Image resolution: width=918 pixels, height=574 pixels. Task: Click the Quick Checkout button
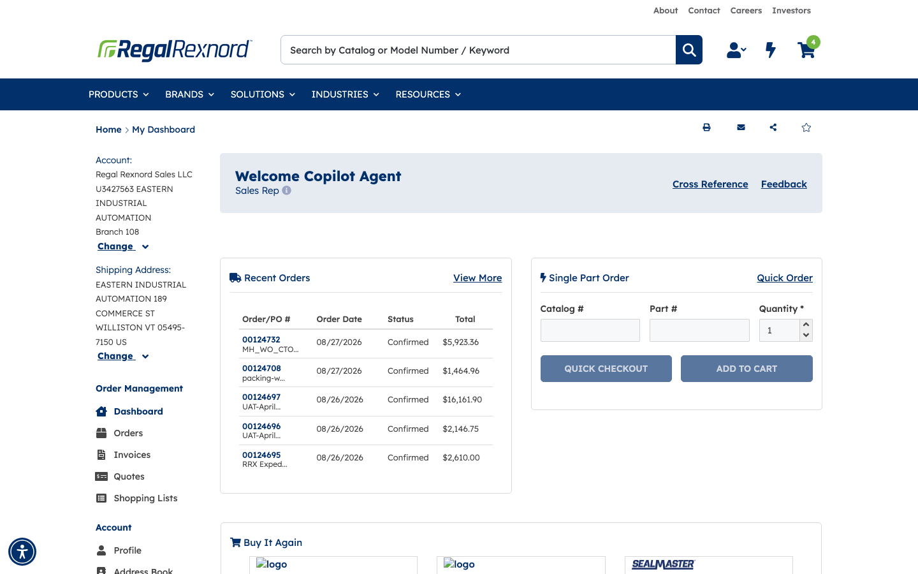(606, 369)
